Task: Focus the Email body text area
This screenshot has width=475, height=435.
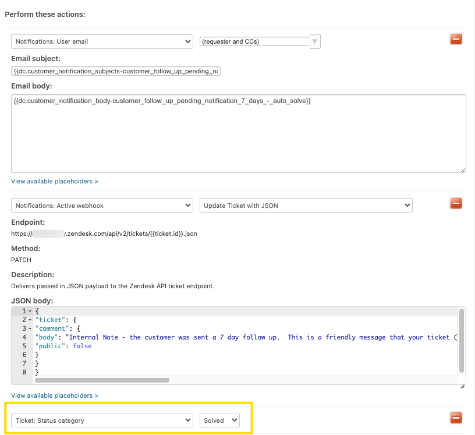Action: click(238, 134)
